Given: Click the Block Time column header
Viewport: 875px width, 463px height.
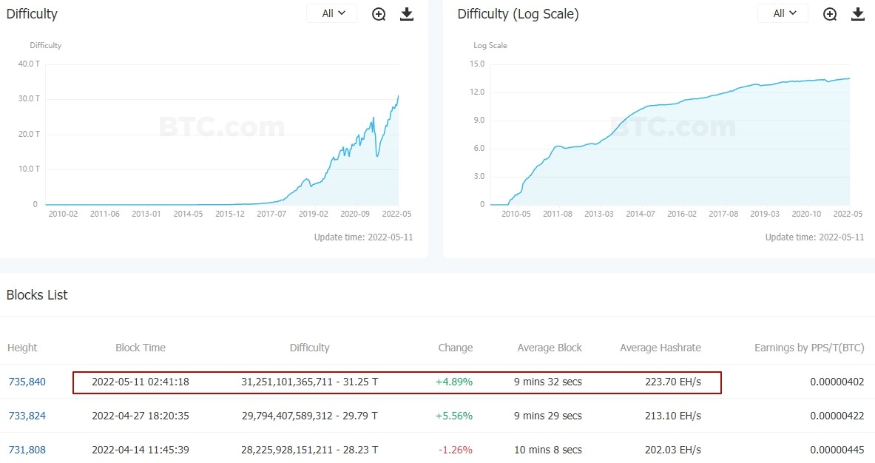Looking at the screenshot, I should 140,348.
